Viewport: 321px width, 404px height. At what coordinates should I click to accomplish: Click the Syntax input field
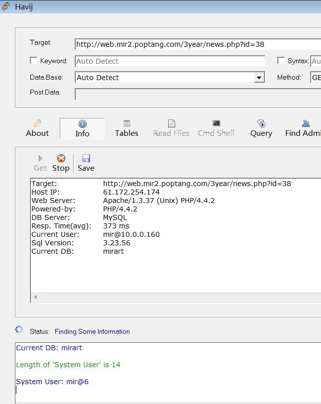point(316,61)
